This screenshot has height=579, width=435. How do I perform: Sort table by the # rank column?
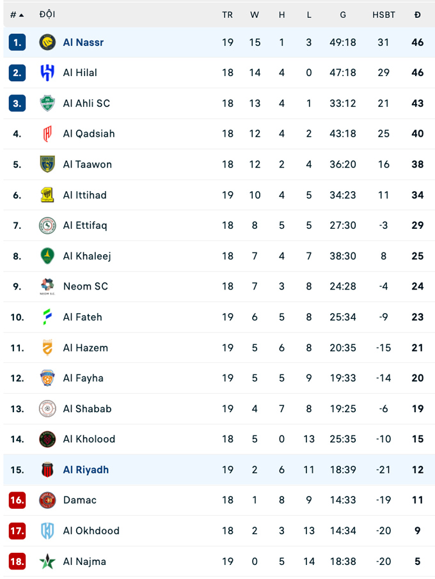(x=17, y=15)
